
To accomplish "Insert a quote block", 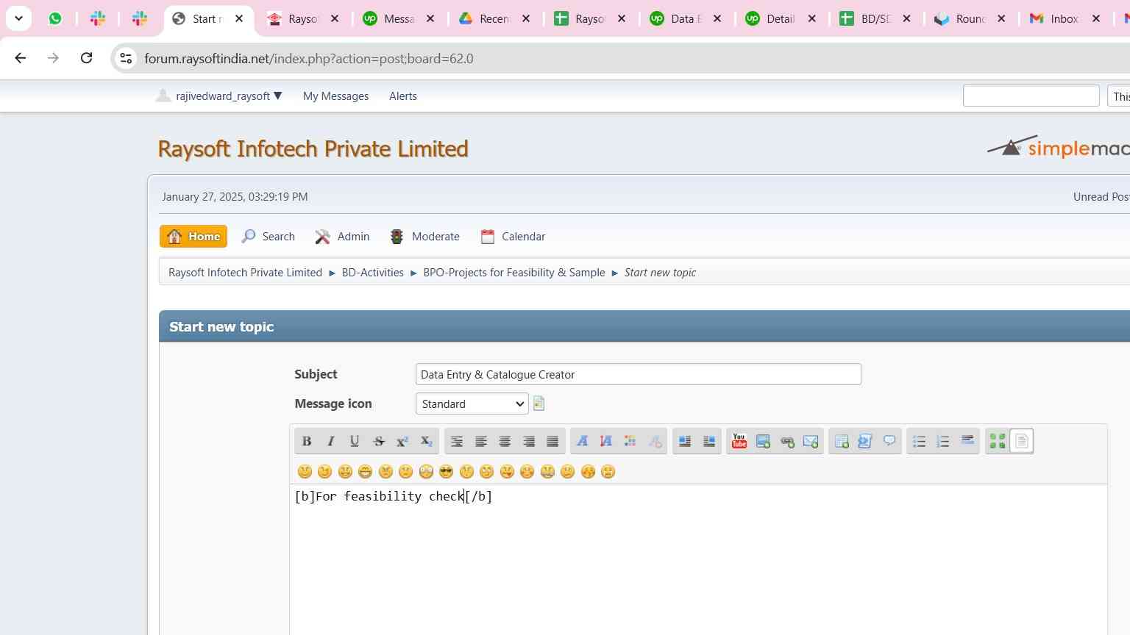I will pyautogui.click(x=889, y=441).
